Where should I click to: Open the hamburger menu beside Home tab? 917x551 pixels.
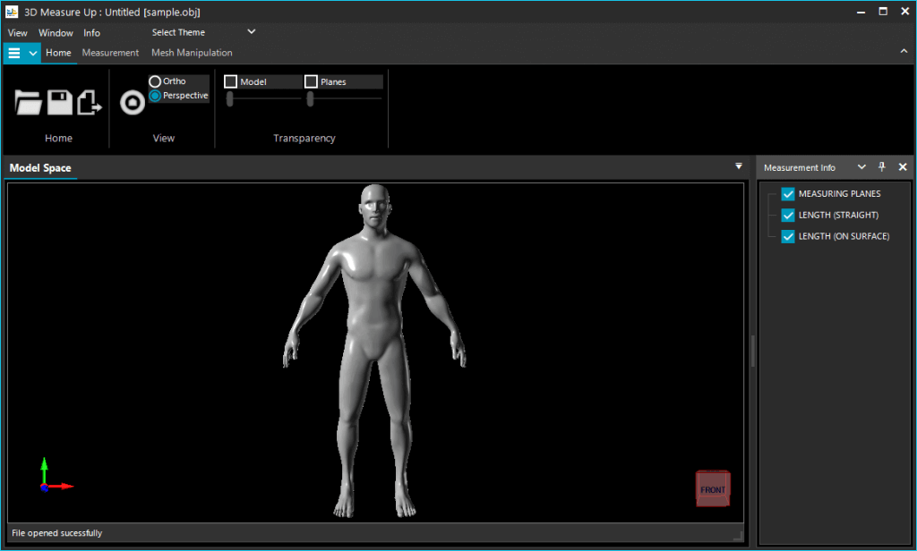click(x=14, y=53)
